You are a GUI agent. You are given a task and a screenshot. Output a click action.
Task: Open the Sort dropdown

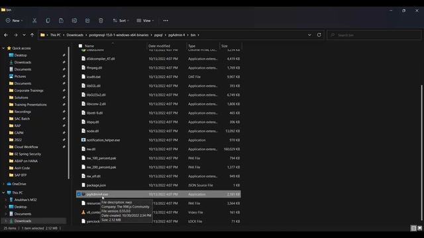pyautogui.click(x=121, y=20)
